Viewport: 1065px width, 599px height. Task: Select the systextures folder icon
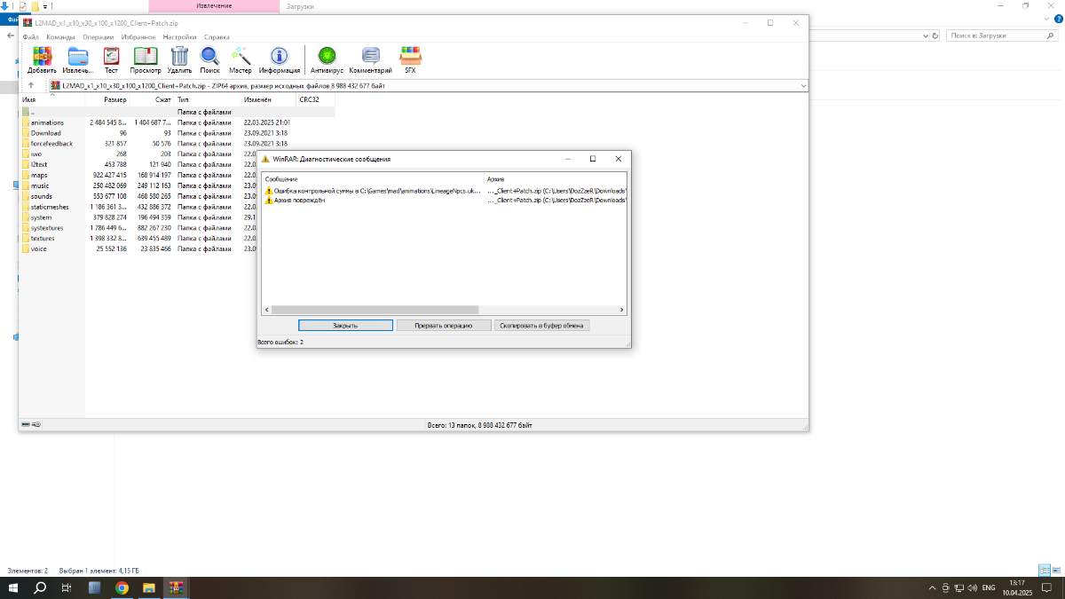(26, 228)
